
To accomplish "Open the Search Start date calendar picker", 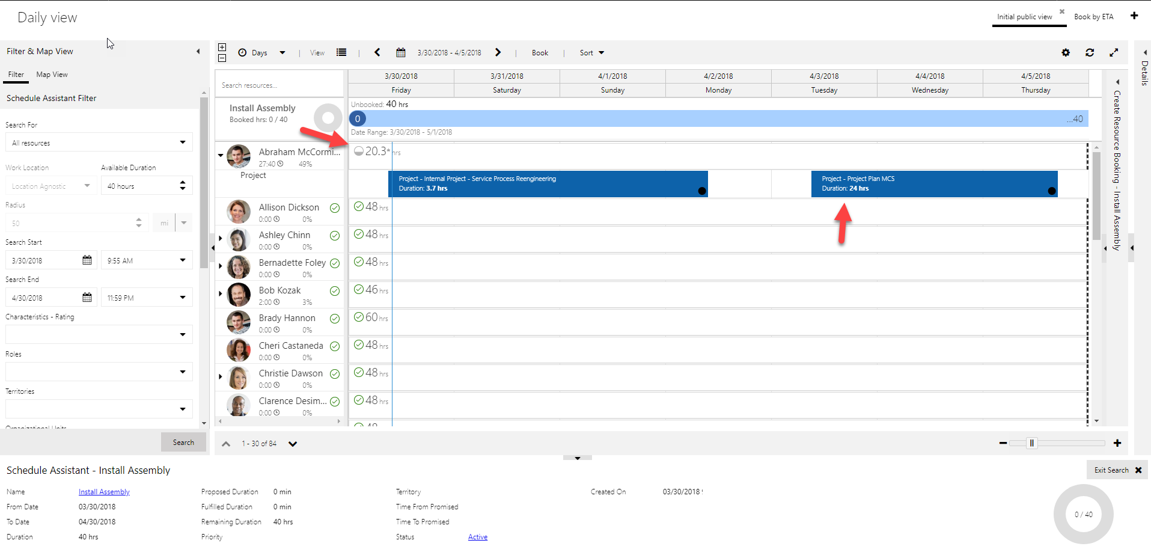I will (87, 260).
